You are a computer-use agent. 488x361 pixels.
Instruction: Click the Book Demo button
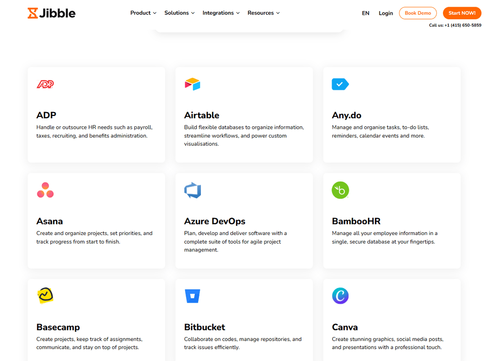pyautogui.click(x=418, y=13)
